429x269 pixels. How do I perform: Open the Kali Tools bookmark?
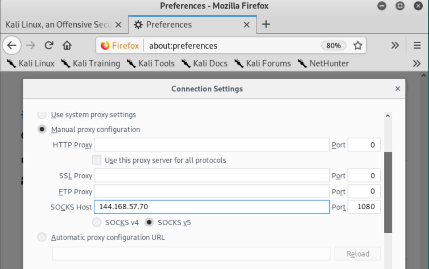[x=151, y=64]
